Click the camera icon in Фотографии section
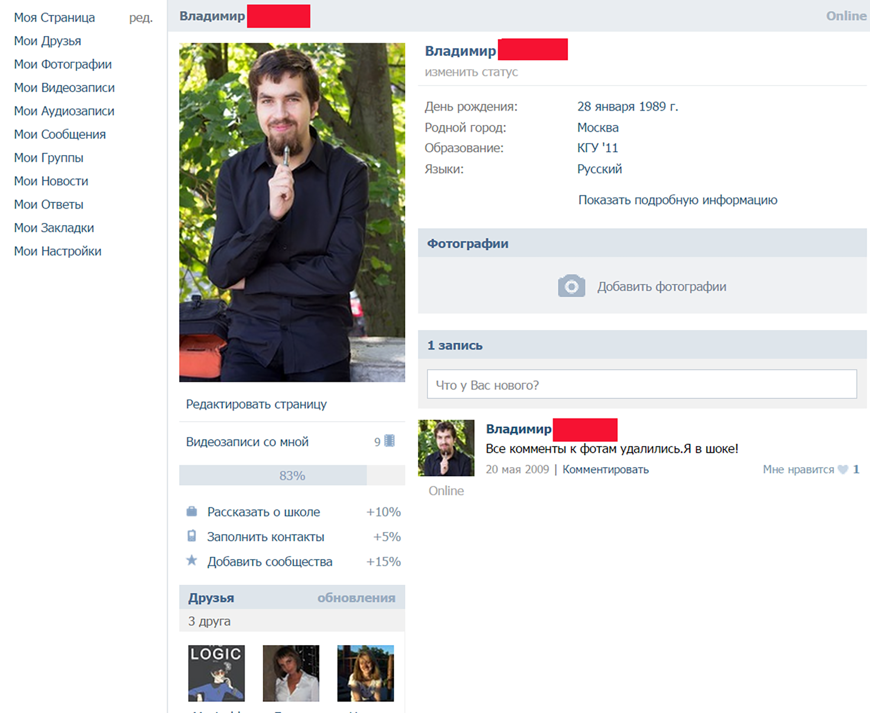The height and width of the screenshot is (713, 870). (x=571, y=286)
